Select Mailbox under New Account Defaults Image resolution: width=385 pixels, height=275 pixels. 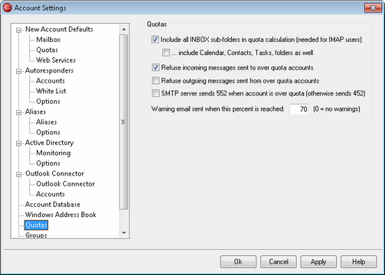coord(48,40)
